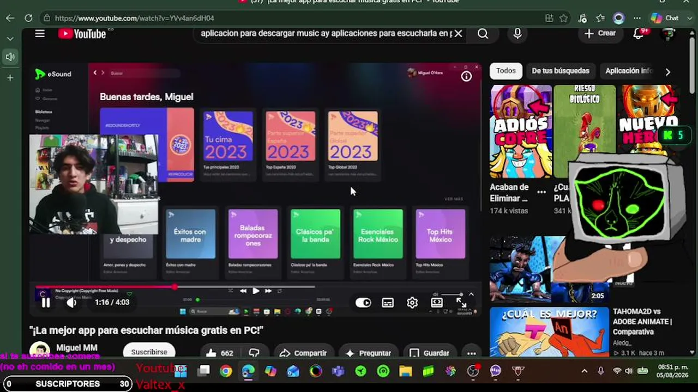Image resolution: width=698 pixels, height=392 pixels.
Task: Pause the YouTube video
Action: tap(46, 302)
